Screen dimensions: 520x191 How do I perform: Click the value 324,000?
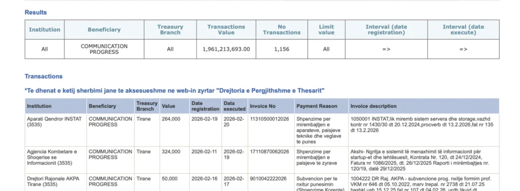tap(171, 151)
